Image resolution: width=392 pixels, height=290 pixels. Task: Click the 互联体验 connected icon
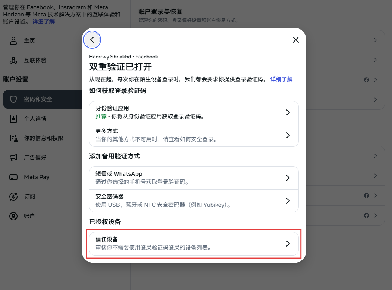tap(13, 60)
